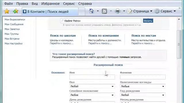The width and height of the screenshot is (184, 103).
Task: Open Мои Встречи link
Action: [12, 39]
